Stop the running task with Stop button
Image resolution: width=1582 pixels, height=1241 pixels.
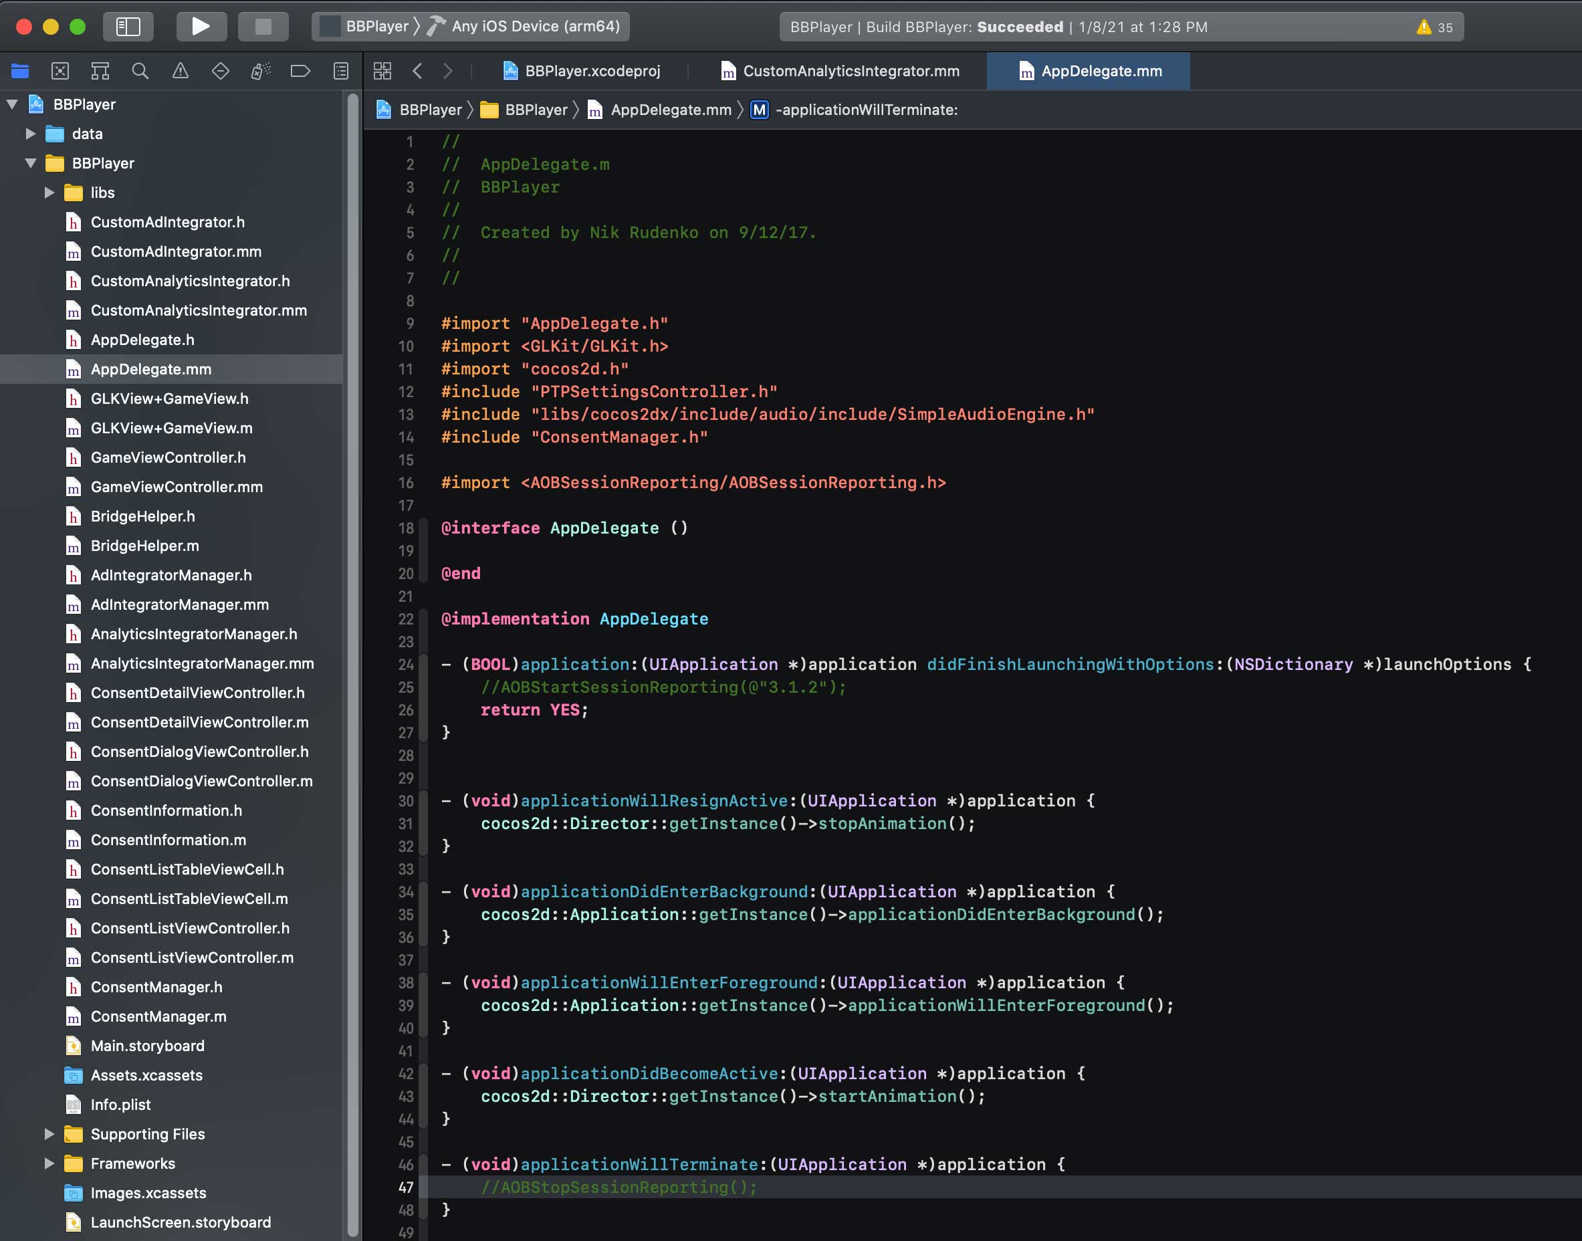tap(263, 27)
